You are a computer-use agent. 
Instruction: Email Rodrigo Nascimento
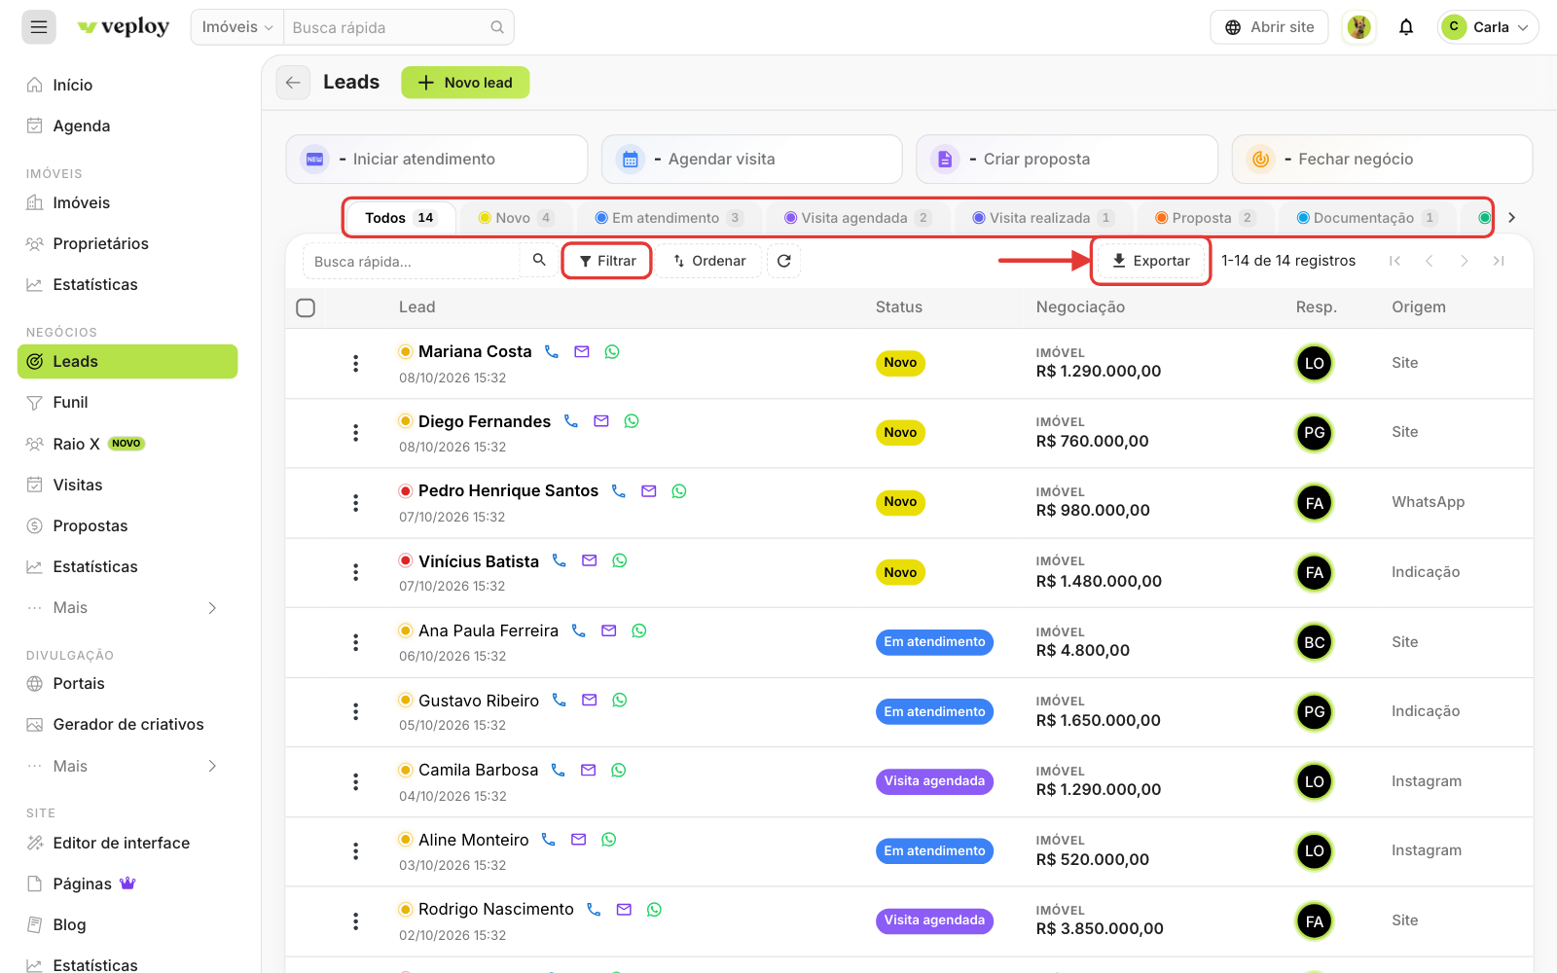pyautogui.click(x=625, y=909)
